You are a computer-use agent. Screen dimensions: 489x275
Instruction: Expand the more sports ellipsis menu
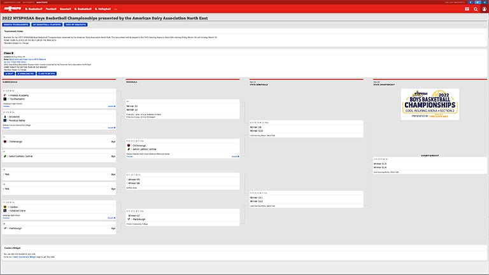pyautogui.click(x=115, y=10)
